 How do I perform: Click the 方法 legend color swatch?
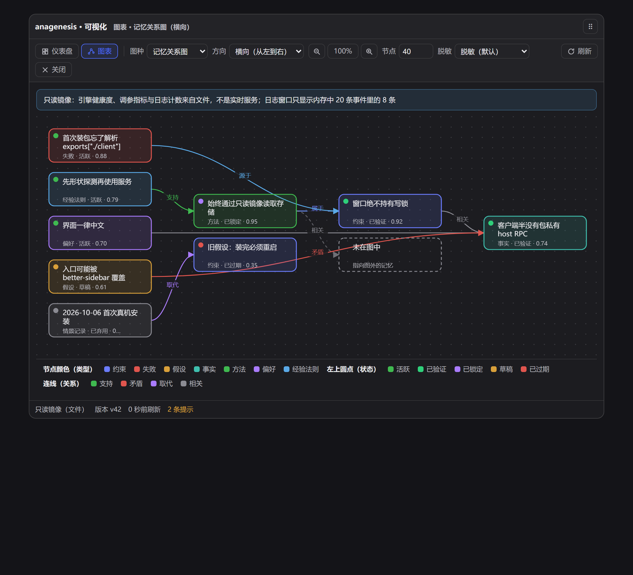(x=227, y=369)
